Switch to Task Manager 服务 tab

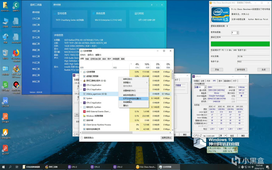click(x=123, y=59)
